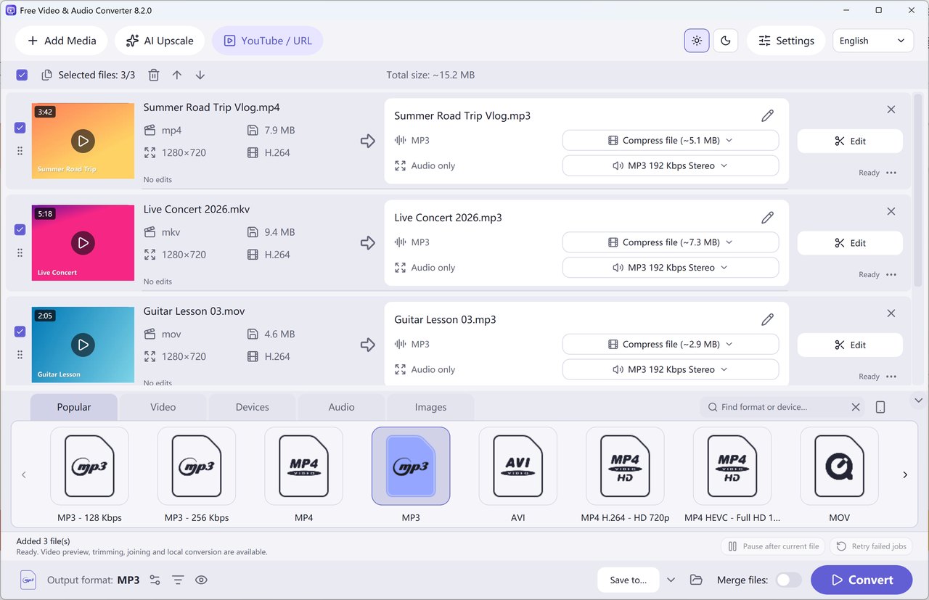Move selected files up with arrow
The image size is (929, 600).
pyautogui.click(x=177, y=75)
